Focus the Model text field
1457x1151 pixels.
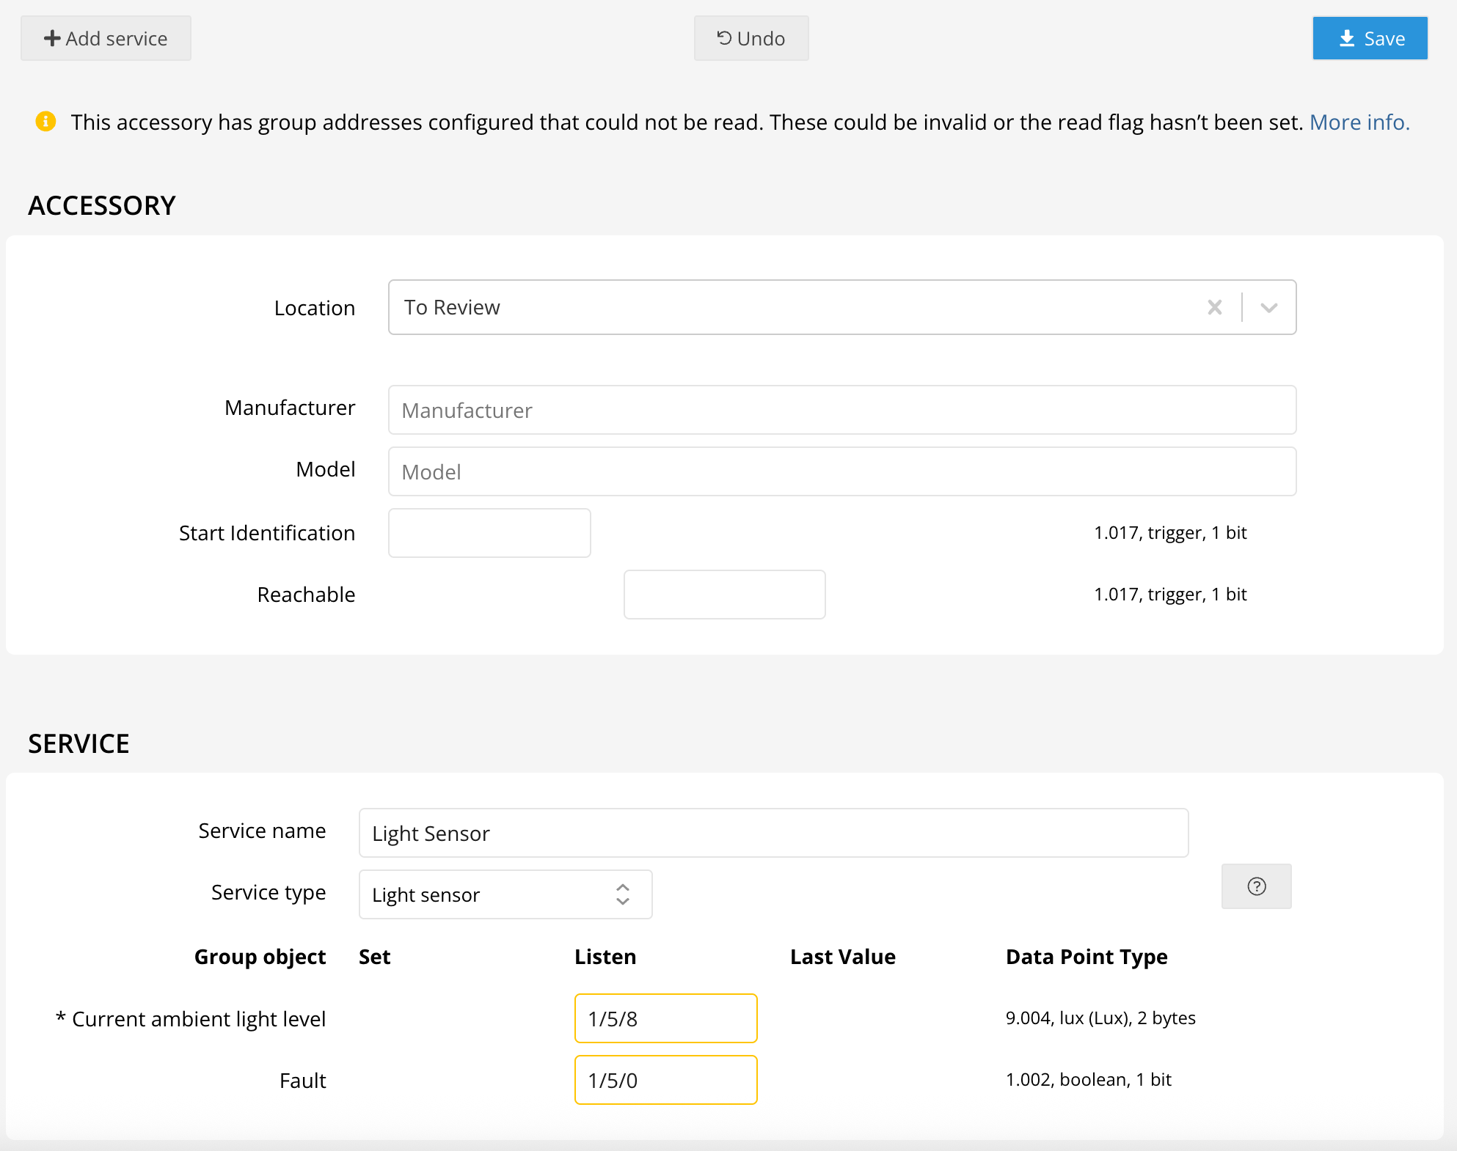pyautogui.click(x=841, y=471)
